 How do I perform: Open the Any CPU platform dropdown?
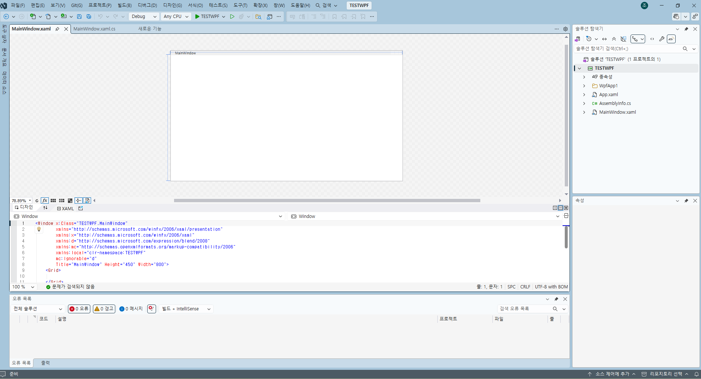point(176,17)
